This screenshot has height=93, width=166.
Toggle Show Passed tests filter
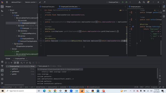[x=15, y=63]
